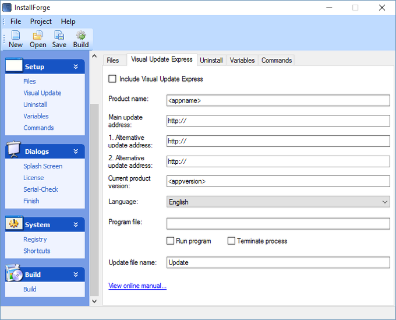Image resolution: width=396 pixels, height=320 pixels.
Task: Focus the Current product version field
Action: pyautogui.click(x=278, y=181)
